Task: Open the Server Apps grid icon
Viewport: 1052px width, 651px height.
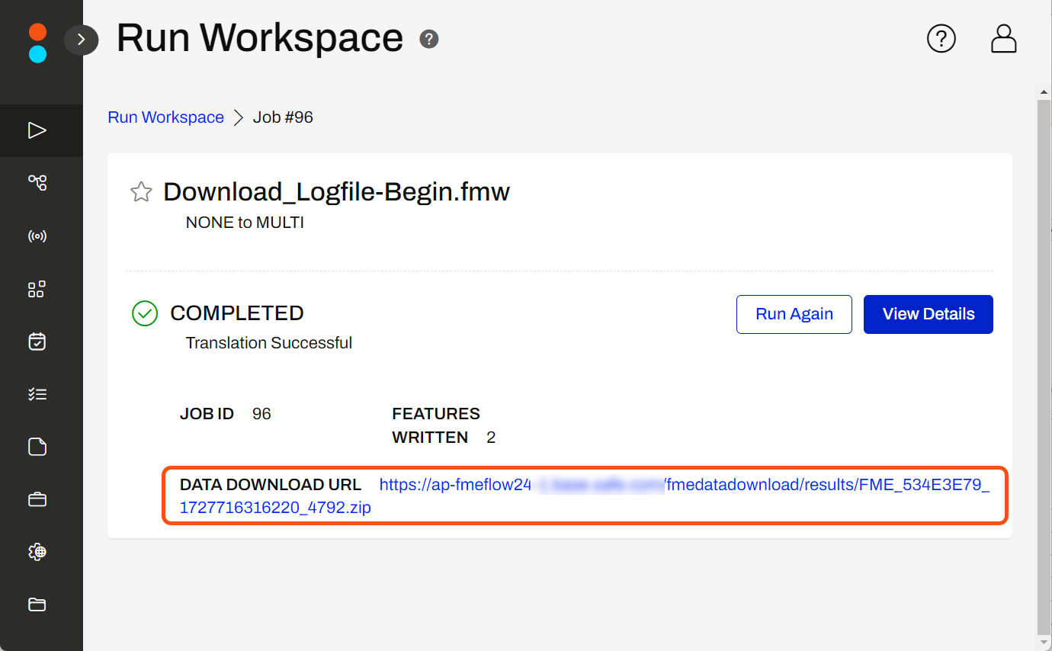Action: coord(37,289)
